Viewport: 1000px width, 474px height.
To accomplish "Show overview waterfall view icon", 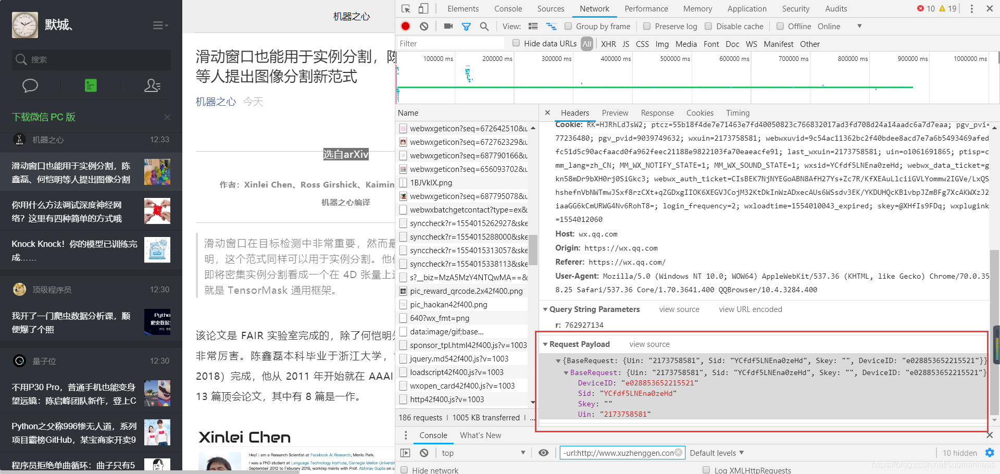I will tap(551, 27).
